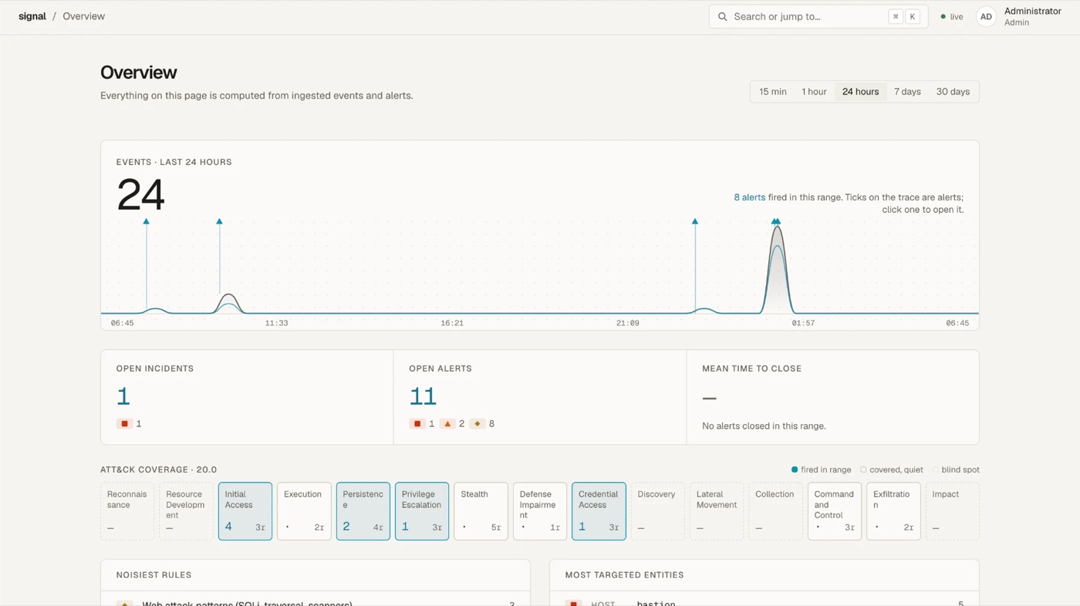1080x606 pixels.
Task: Select the 24 hours time range
Action: click(x=860, y=92)
